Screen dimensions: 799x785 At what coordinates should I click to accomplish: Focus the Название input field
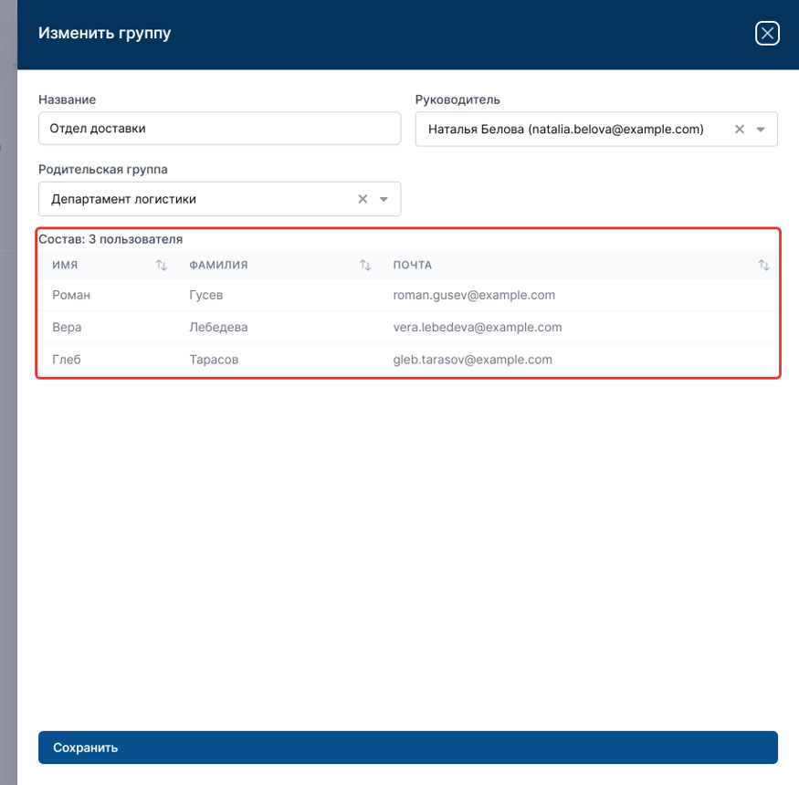[220, 129]
